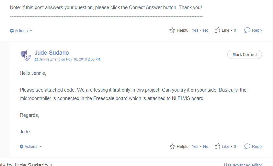This screenshot has height=166, width=273.
Task: Vote Yes for helpful on Jude's reply
Action: [x=195, y=147]
